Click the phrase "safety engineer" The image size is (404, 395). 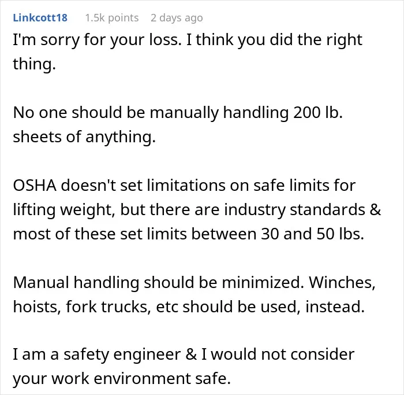[122, 355]
